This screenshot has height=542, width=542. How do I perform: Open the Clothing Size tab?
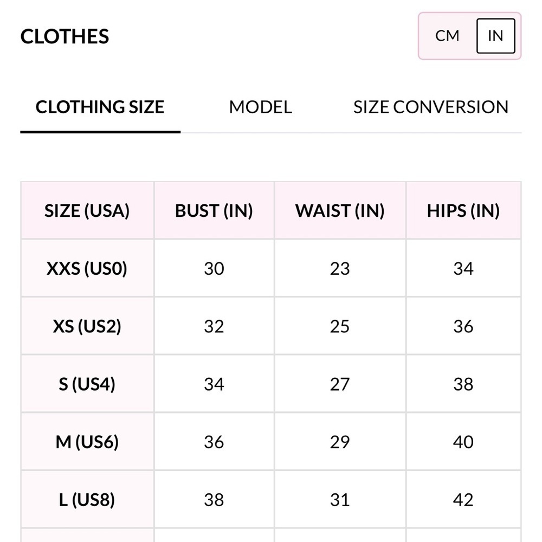point(100,107)
